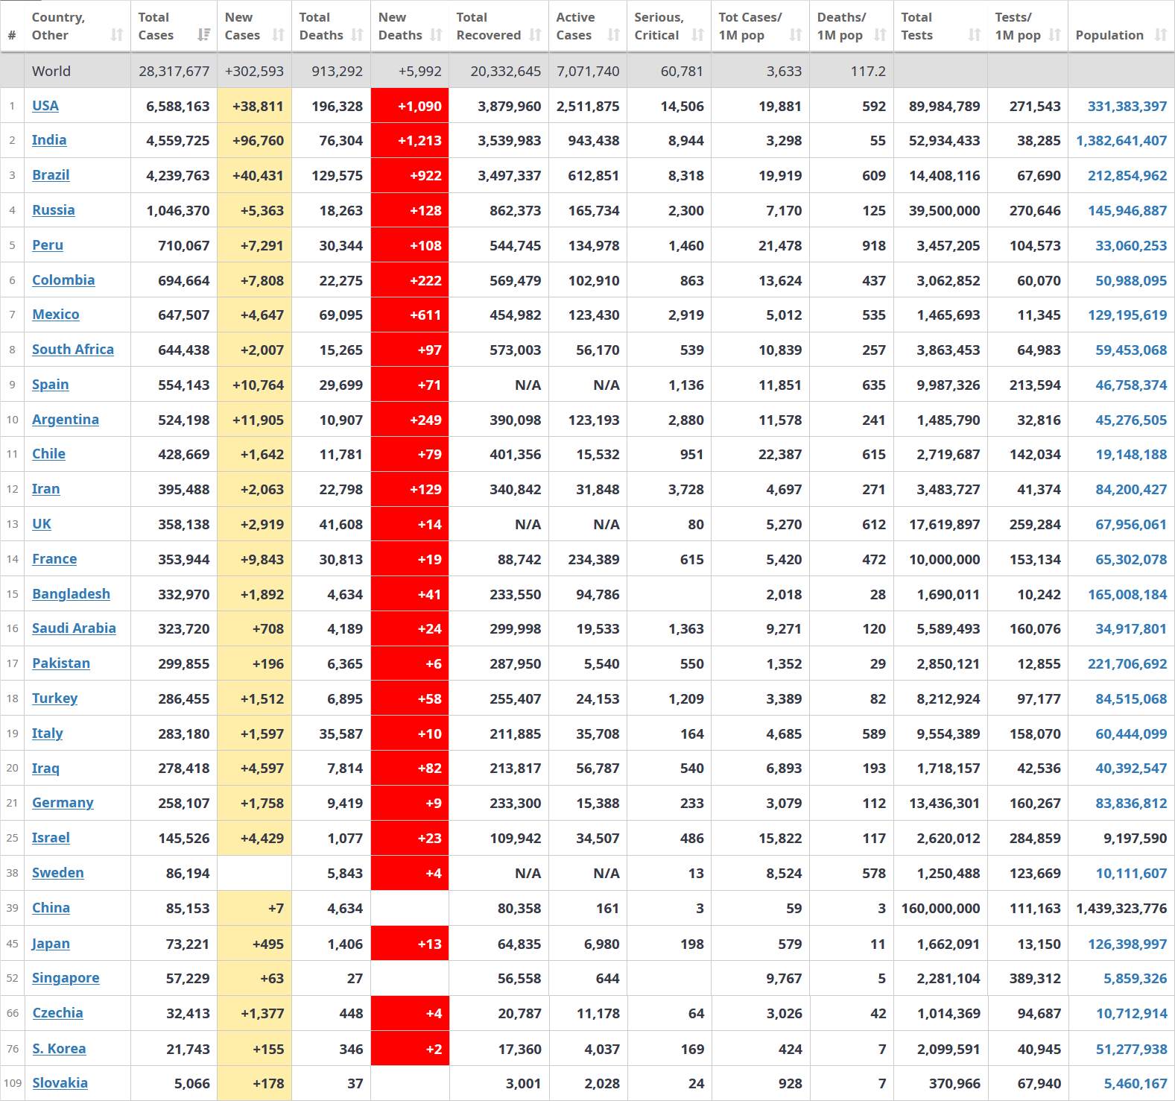Sort by Population using arrows icon

[x=1160, y=35]
